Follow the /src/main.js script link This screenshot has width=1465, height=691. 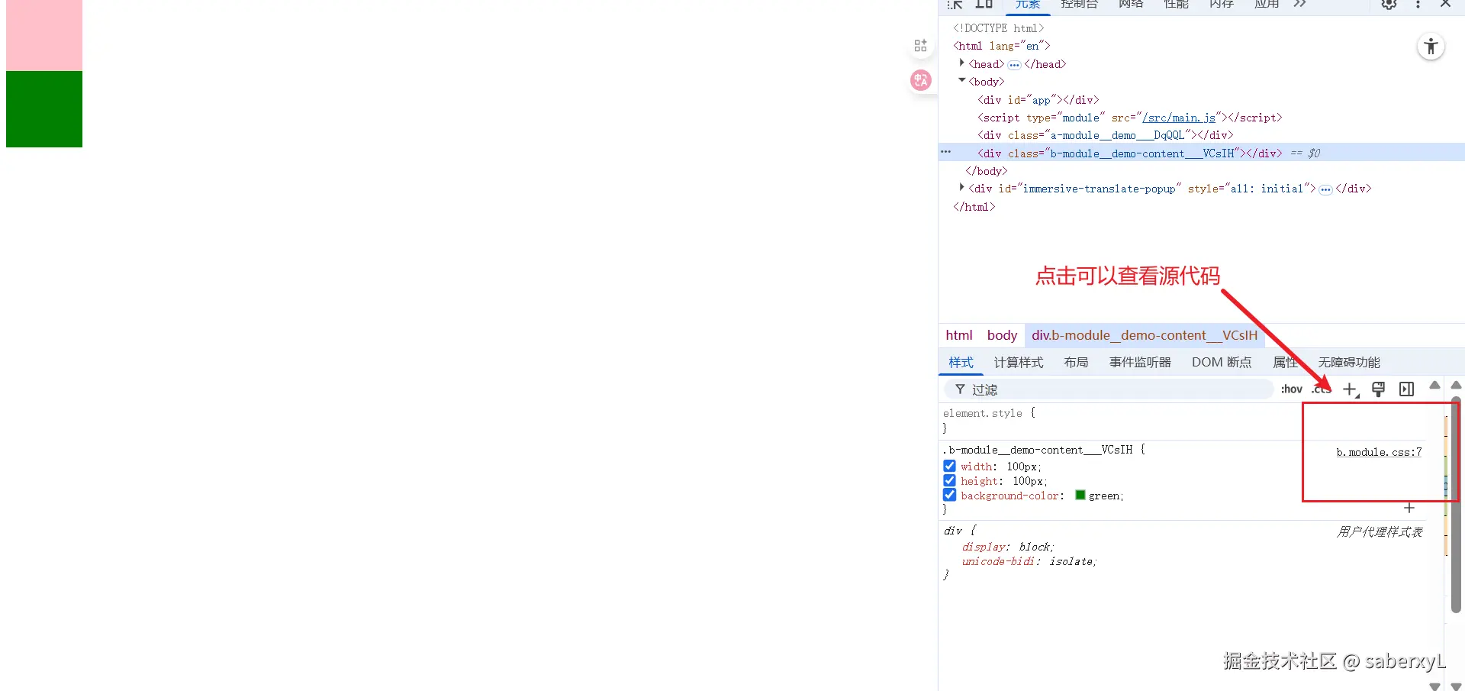(x=1179, y=118)
